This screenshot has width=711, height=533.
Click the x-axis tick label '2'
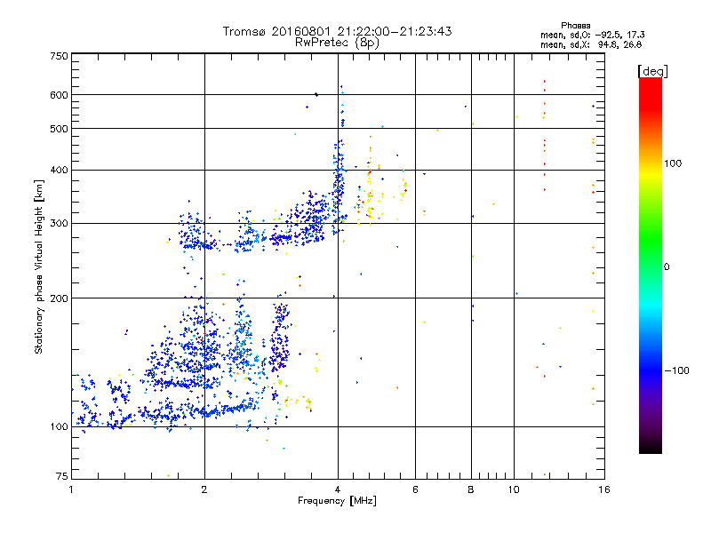pos(204,489)
